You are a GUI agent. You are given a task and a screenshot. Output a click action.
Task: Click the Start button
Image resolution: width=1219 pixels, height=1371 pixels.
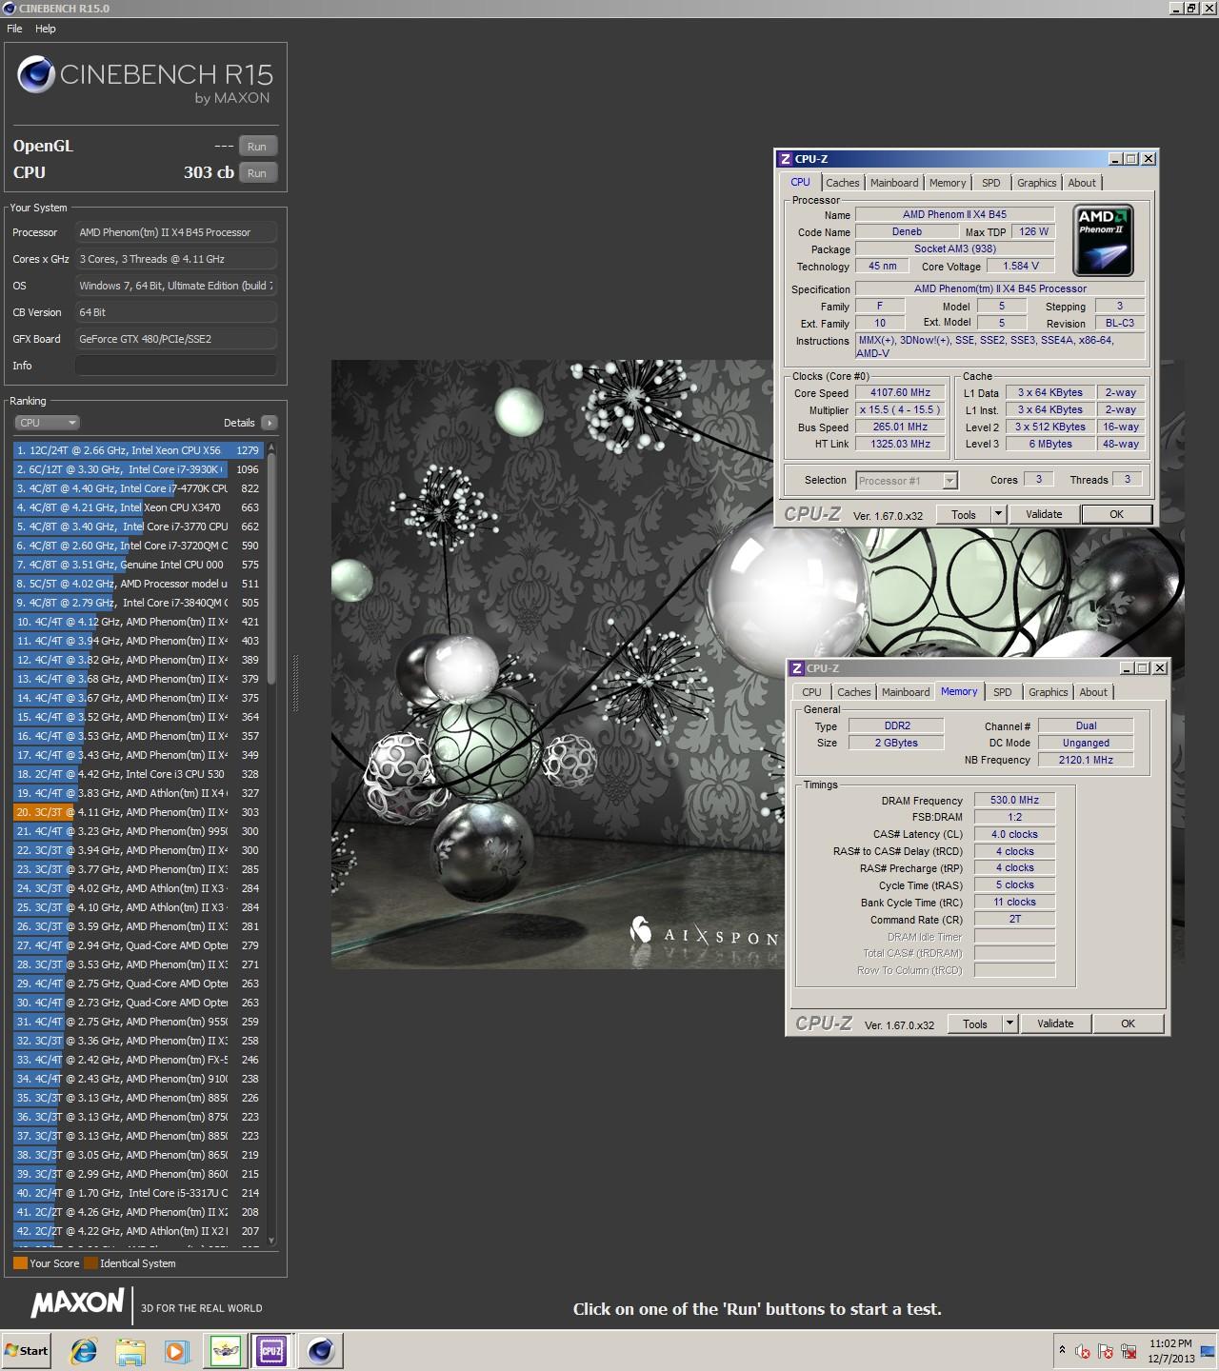tap(27, 1350)
